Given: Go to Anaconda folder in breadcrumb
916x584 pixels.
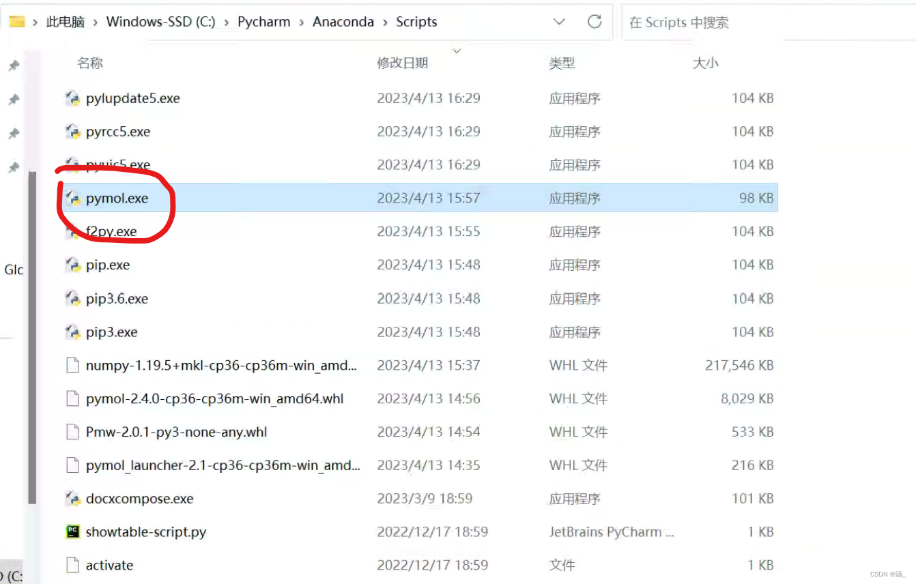Looking at the screenshot, I should click(x=343, y=22).
